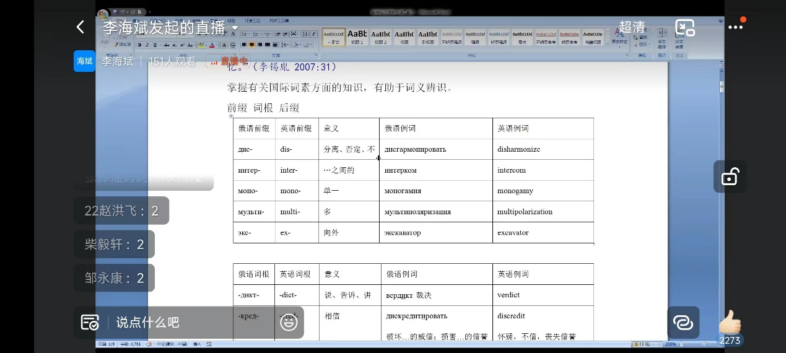Open the emoji picker in chat bar

click(x=289, y=323)
